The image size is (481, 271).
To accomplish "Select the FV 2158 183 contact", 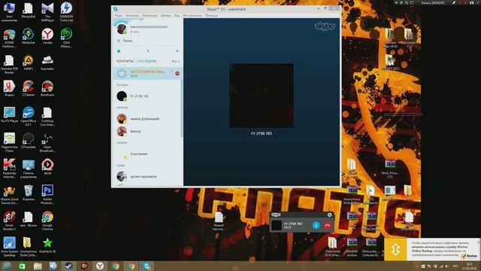I will click(147, 96).
